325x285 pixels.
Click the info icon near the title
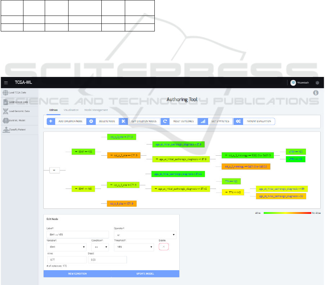click(316, 93)
